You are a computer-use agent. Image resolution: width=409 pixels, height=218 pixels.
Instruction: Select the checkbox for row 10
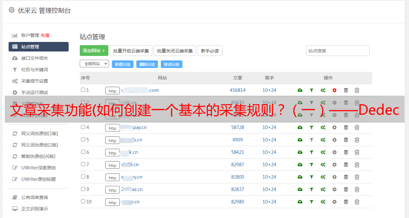(83, 201)
